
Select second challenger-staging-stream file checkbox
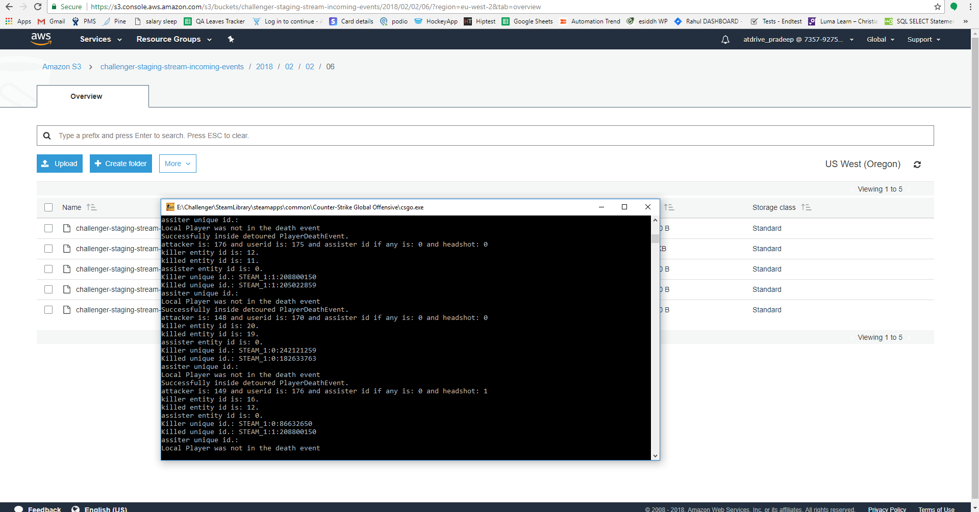click(x=48, y=249)
